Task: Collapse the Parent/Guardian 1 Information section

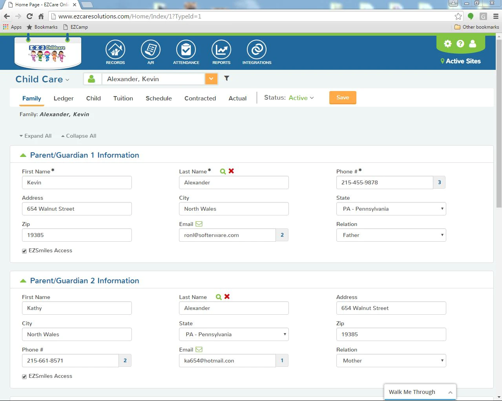Action: 23,155
